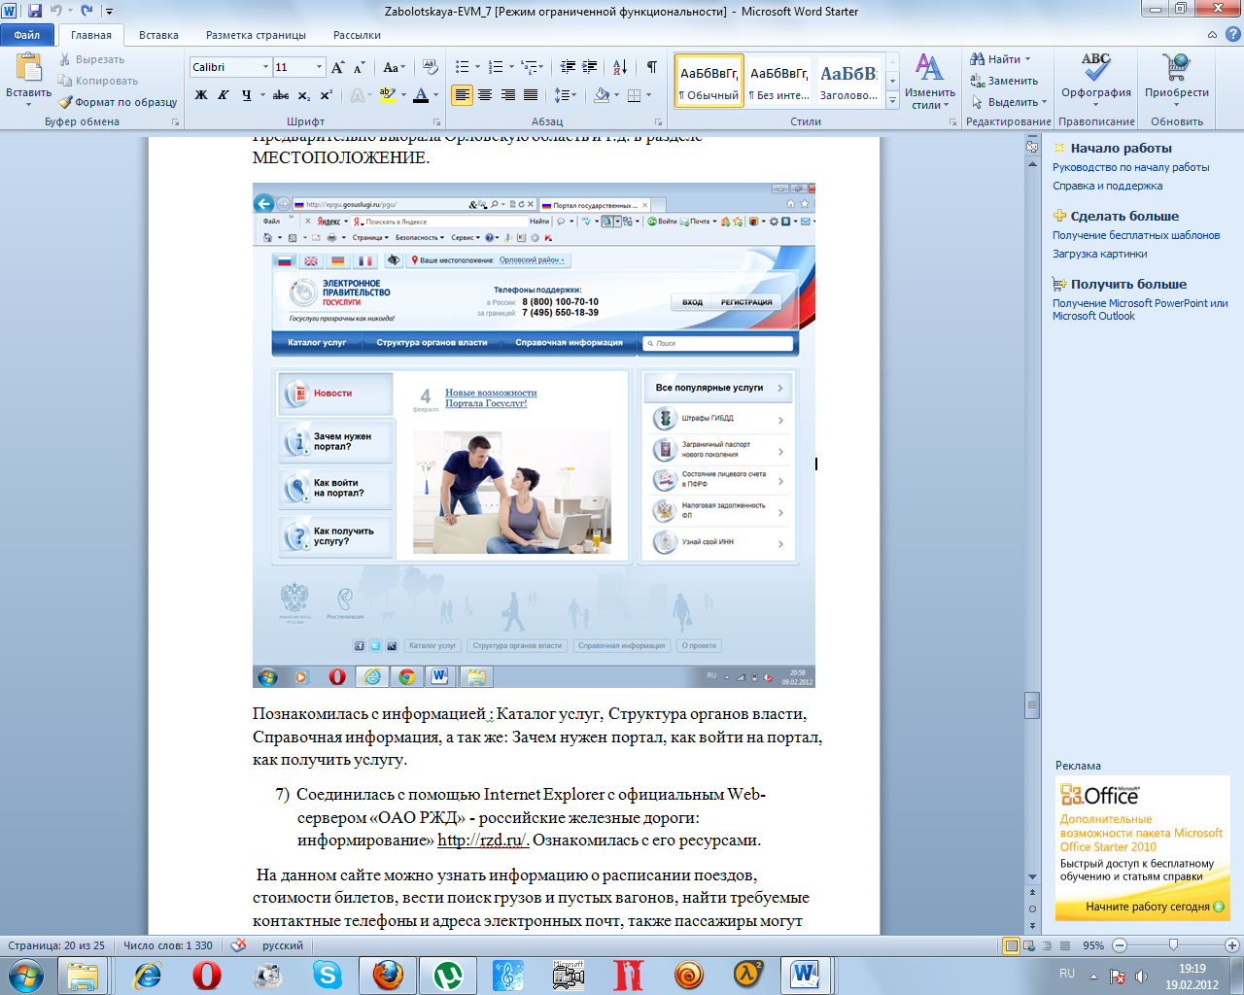
Task: Open the rzd.ru hyperlink in the document
Action: [x=481, y=841]
